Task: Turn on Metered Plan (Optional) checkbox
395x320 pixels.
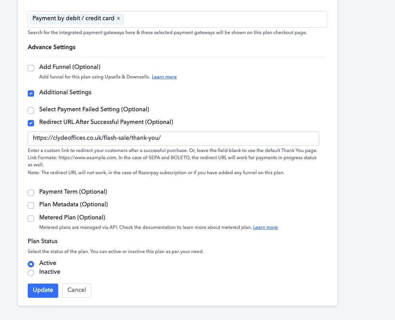Action: point(31,219)
